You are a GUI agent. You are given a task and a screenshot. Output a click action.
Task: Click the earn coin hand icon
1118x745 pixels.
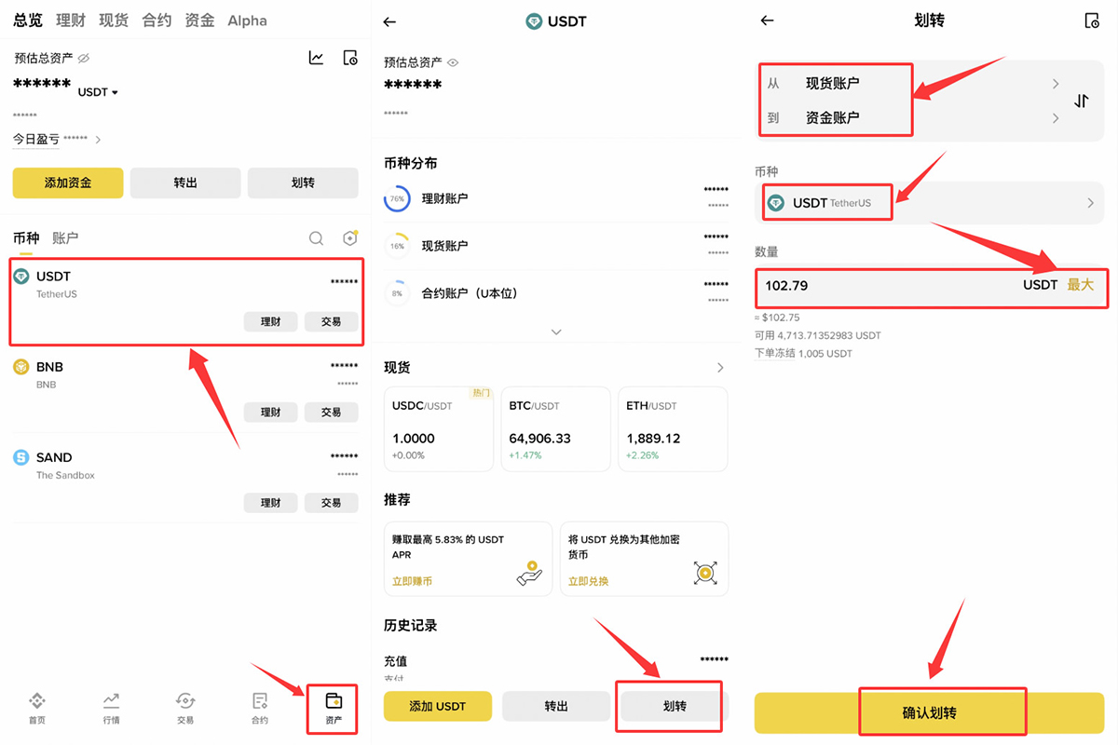click(529, 573)
